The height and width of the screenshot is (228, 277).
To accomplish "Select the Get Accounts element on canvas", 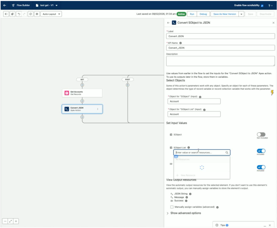I will click(82, 93).
